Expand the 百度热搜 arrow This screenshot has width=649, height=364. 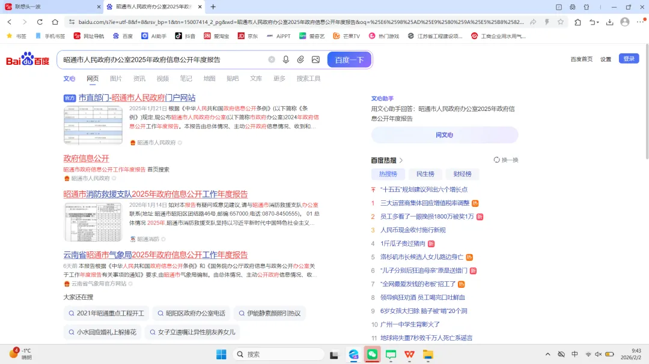tap(401, 160)
